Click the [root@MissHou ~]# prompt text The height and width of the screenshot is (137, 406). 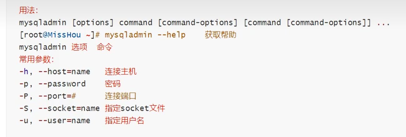(x=60, y=35)
